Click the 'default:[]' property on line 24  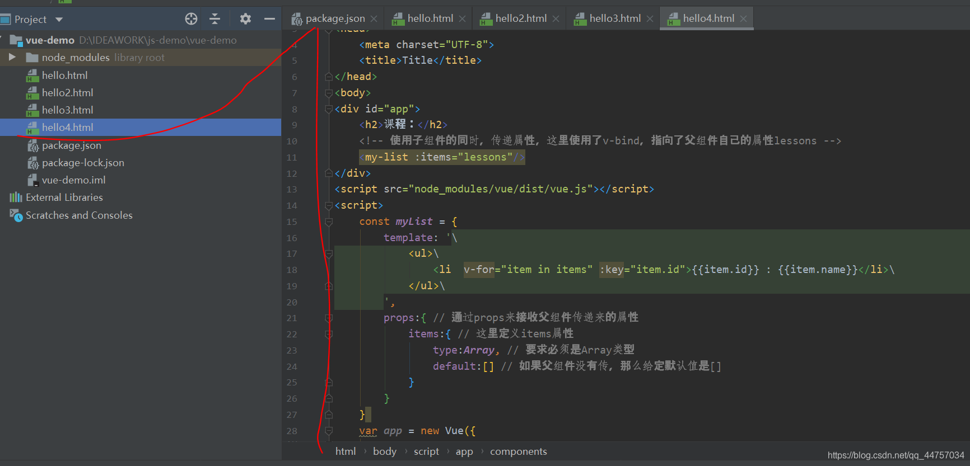coord(463,366)
